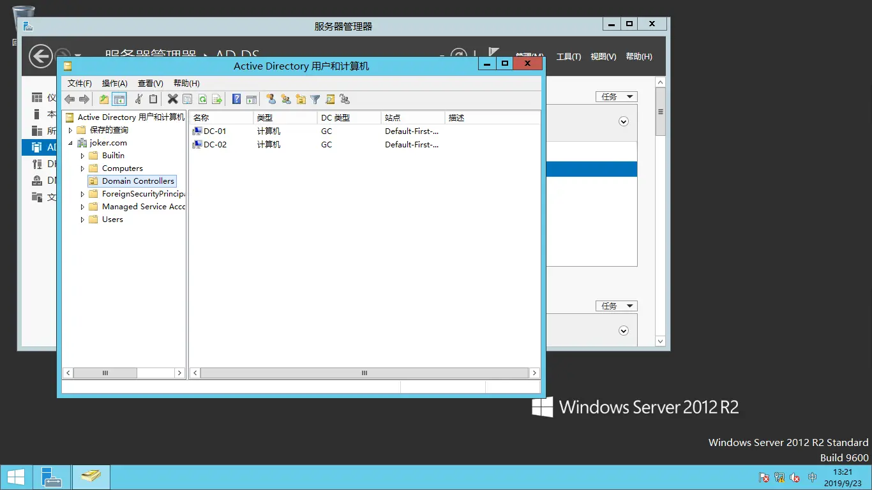Open the 操作(A) menu
872x490 pixels.
[x=115, y=84]
